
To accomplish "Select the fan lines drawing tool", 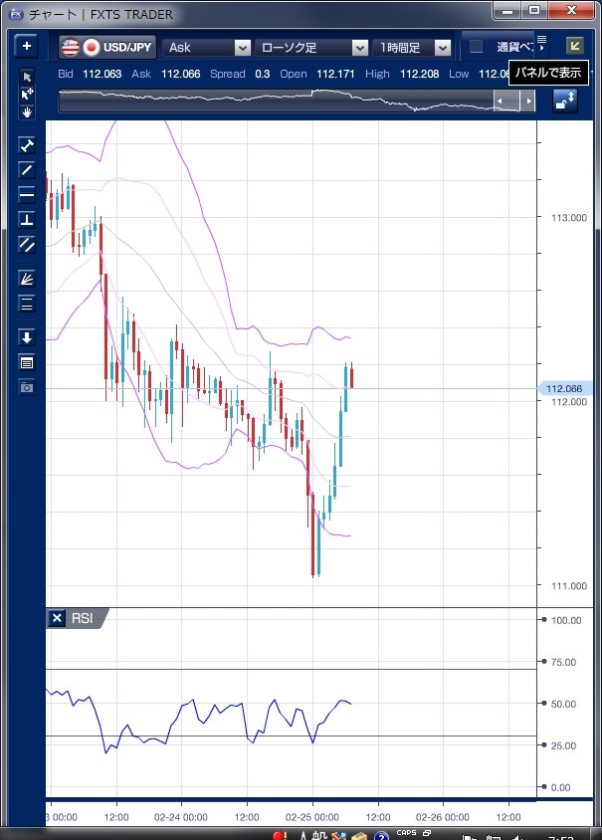I will click(27, 279).
